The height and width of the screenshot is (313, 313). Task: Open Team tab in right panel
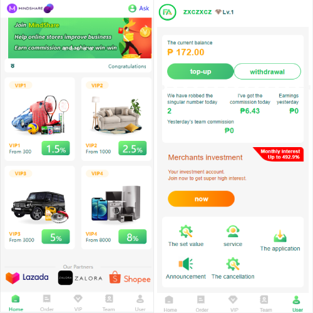click(x=265, y=304)
